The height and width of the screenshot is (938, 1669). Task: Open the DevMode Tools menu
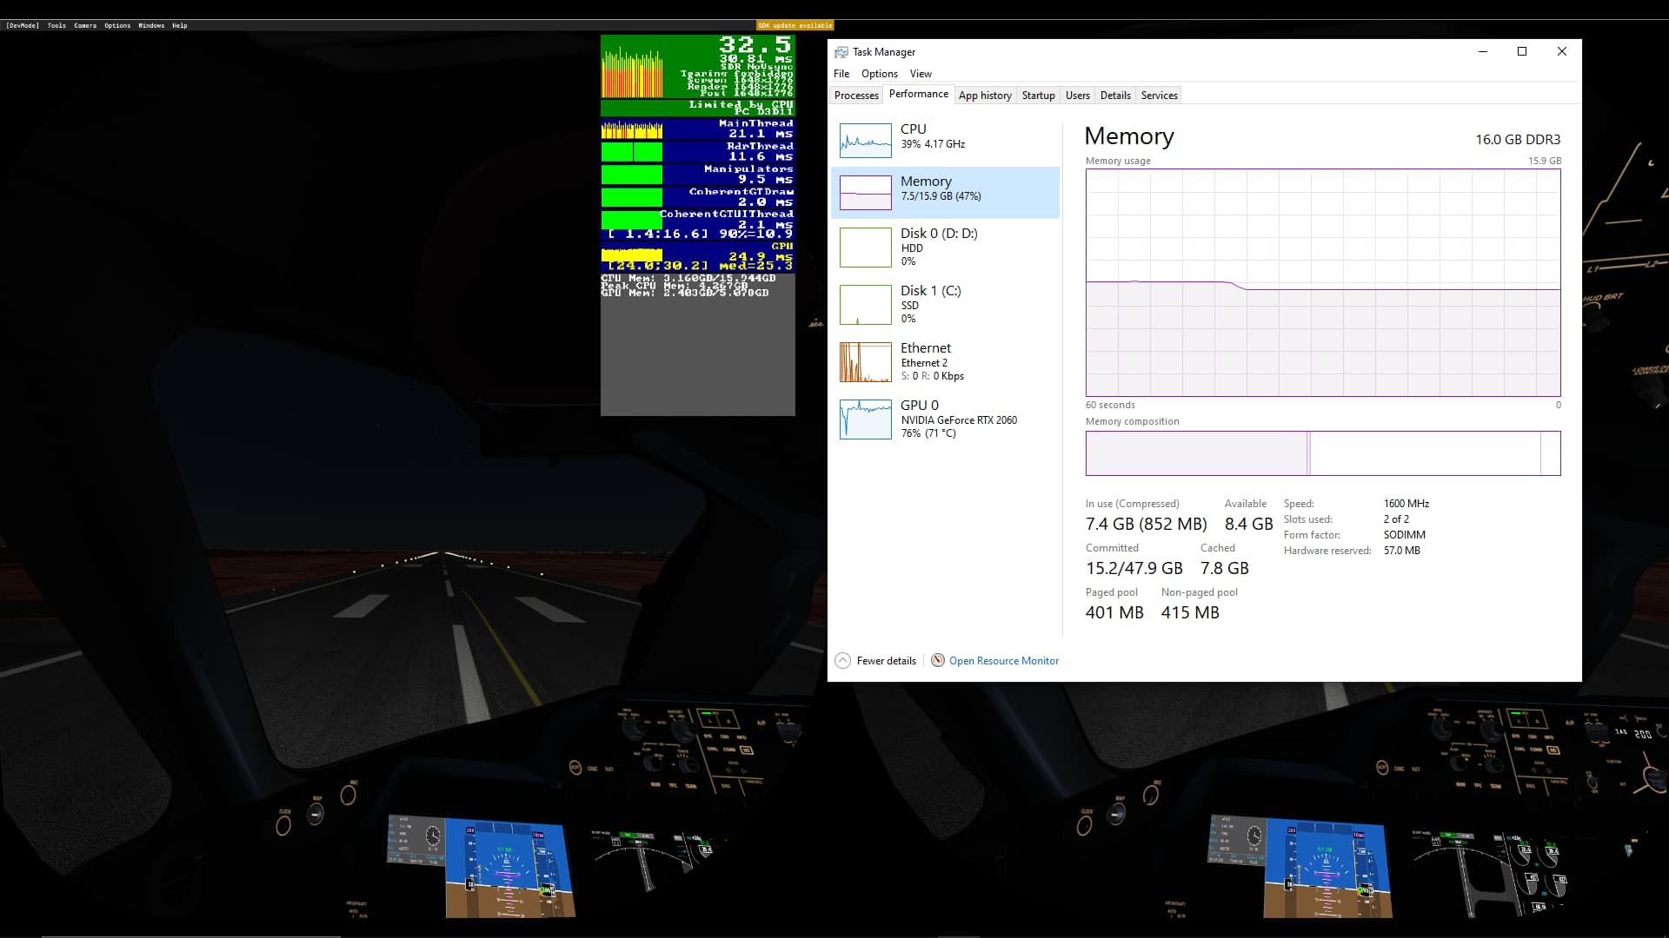[57, 25]
